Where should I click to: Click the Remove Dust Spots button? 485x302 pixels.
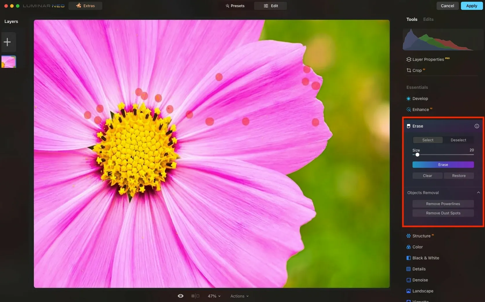coord(443,213)
